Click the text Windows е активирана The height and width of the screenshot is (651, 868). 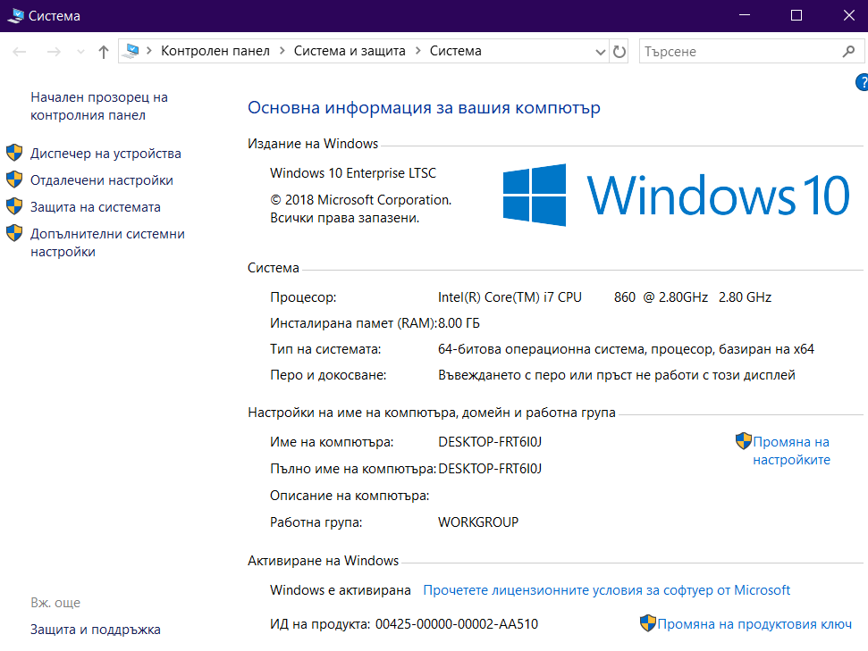(x=341, y=590)
